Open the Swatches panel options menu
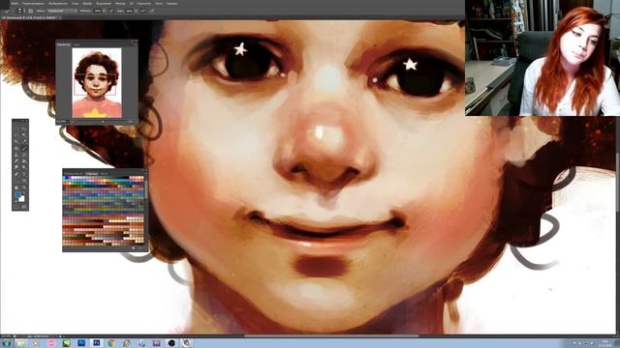Image resolution: width=620 pixels, height=348 pixels. (145, 173)
